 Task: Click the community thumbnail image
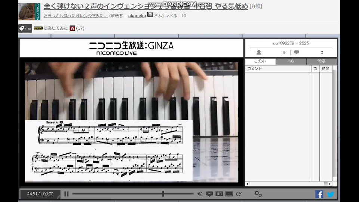(x=29, y=12)
